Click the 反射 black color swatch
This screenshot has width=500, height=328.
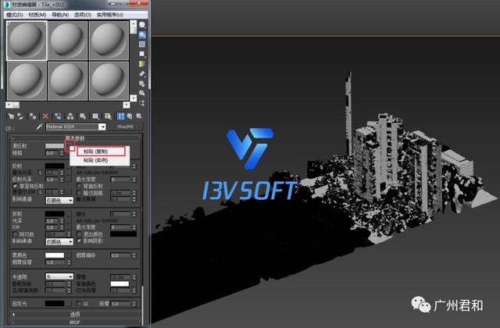[55, 166]
